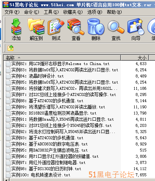This screenshot has height=181, width=155.
Task: Click the 测试 (Test) archive icon
Action: [x=56, y=29]
